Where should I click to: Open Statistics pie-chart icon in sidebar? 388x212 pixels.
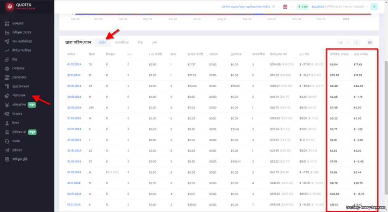pyautogui.click(x=7, y=96)
